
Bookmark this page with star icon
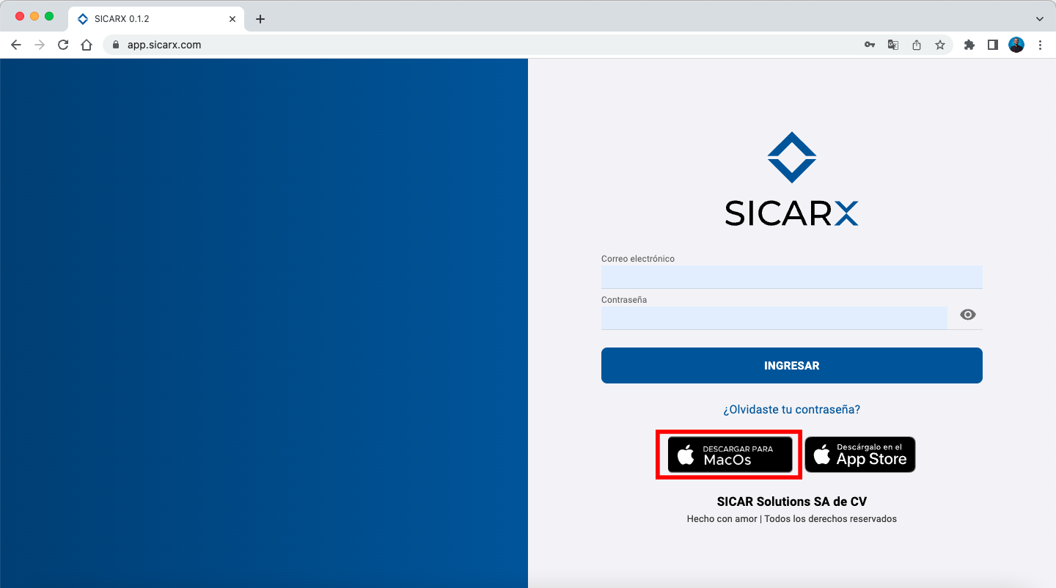point(940,45)
